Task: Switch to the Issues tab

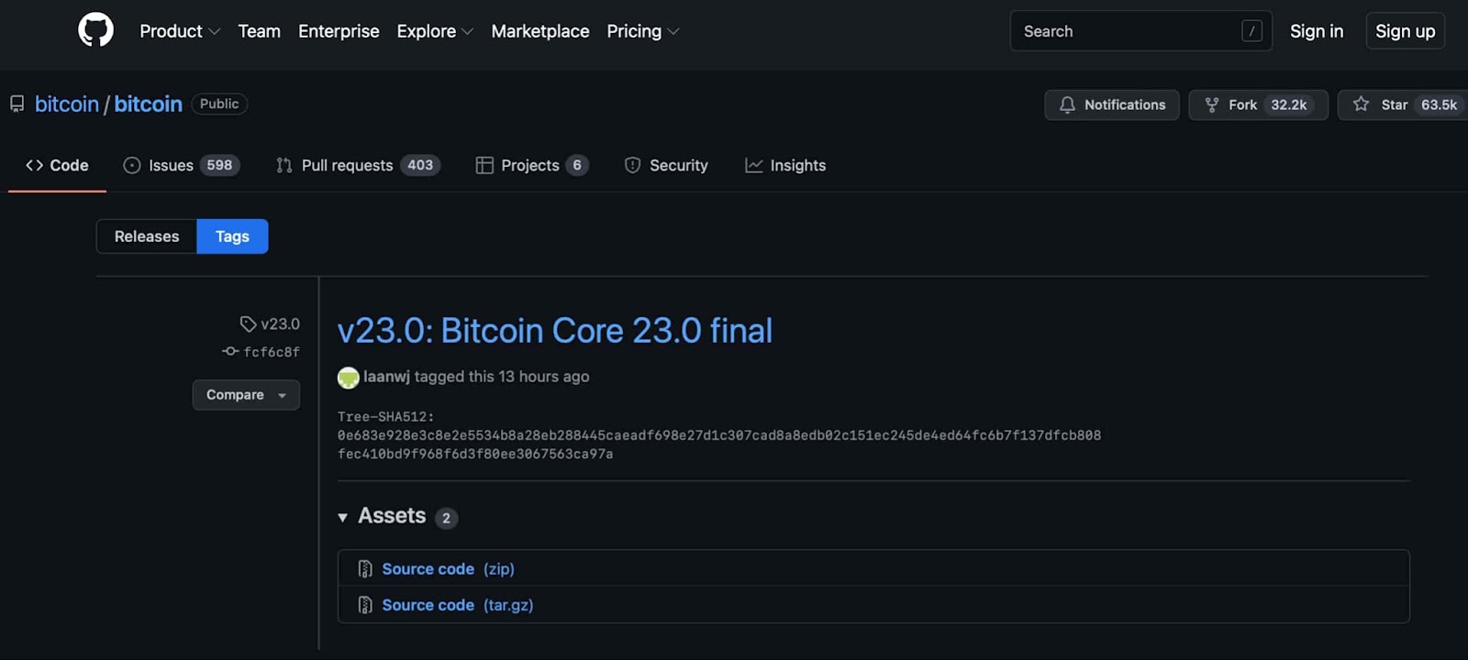Action: point(182,165)
